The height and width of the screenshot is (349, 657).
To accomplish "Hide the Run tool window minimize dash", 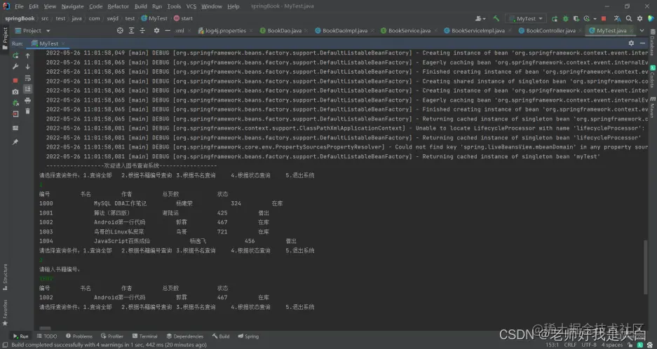I will (643, 43).
